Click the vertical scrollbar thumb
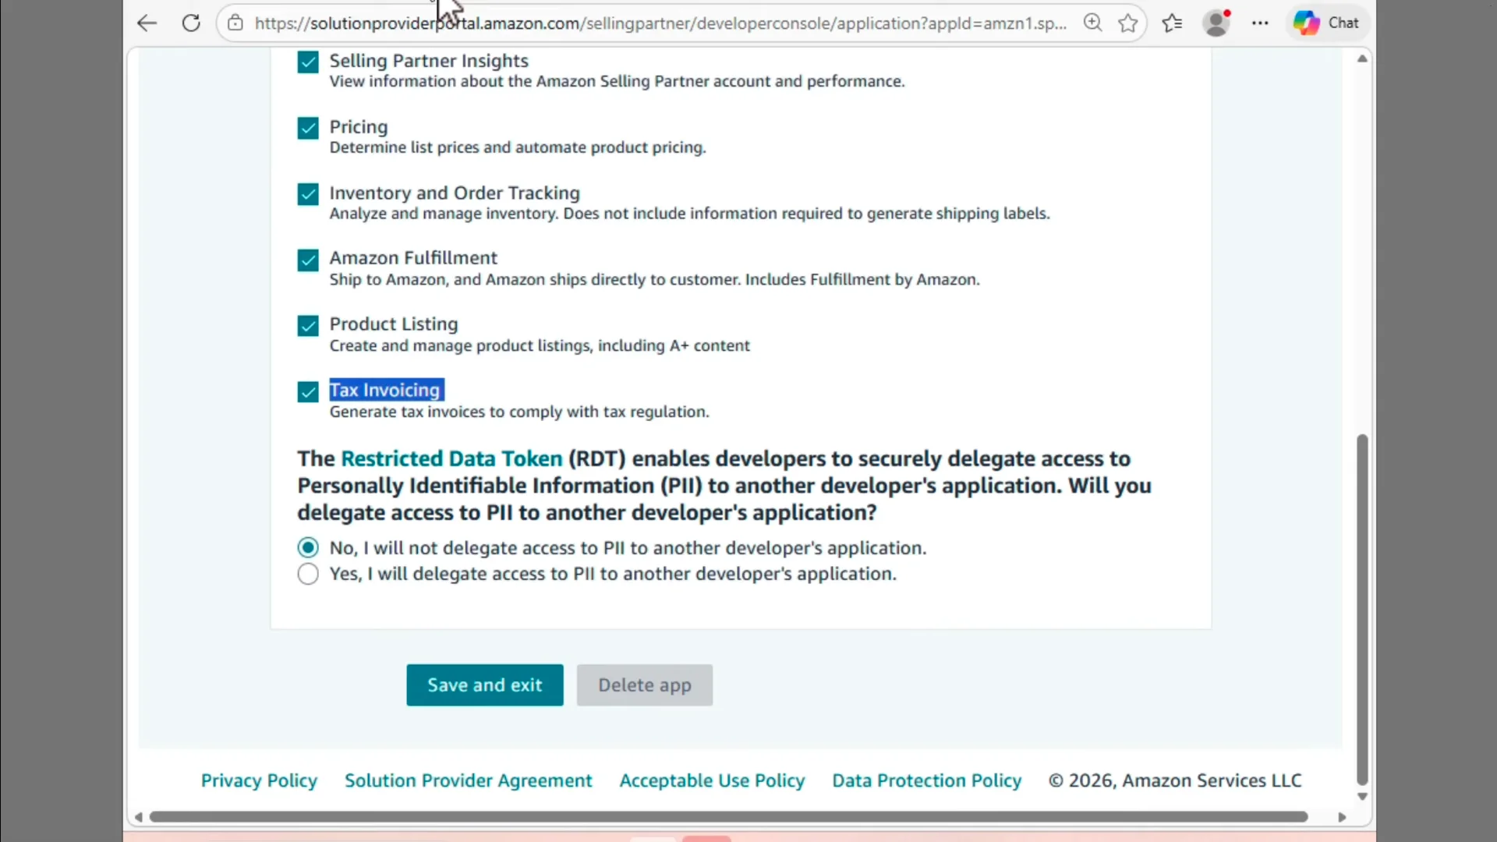This screenshot has height=842, width=1497. click(x=1362, y=610)
